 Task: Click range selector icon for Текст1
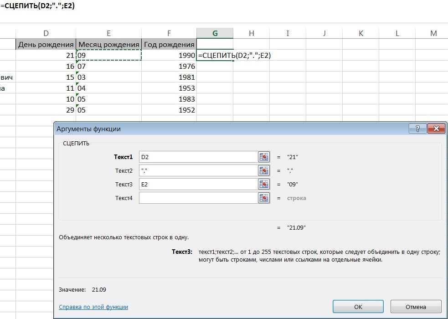[264, 157]
